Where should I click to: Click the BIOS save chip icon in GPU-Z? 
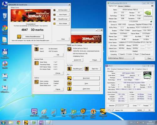click(x=151, y=22)
